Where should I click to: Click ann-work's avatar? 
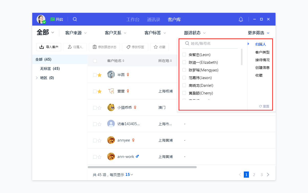111,157
